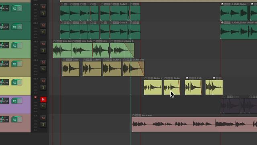
Task: Open Route for the Guitar Melody dark green track
Action: pyautogui.click(x=4, y=27)
